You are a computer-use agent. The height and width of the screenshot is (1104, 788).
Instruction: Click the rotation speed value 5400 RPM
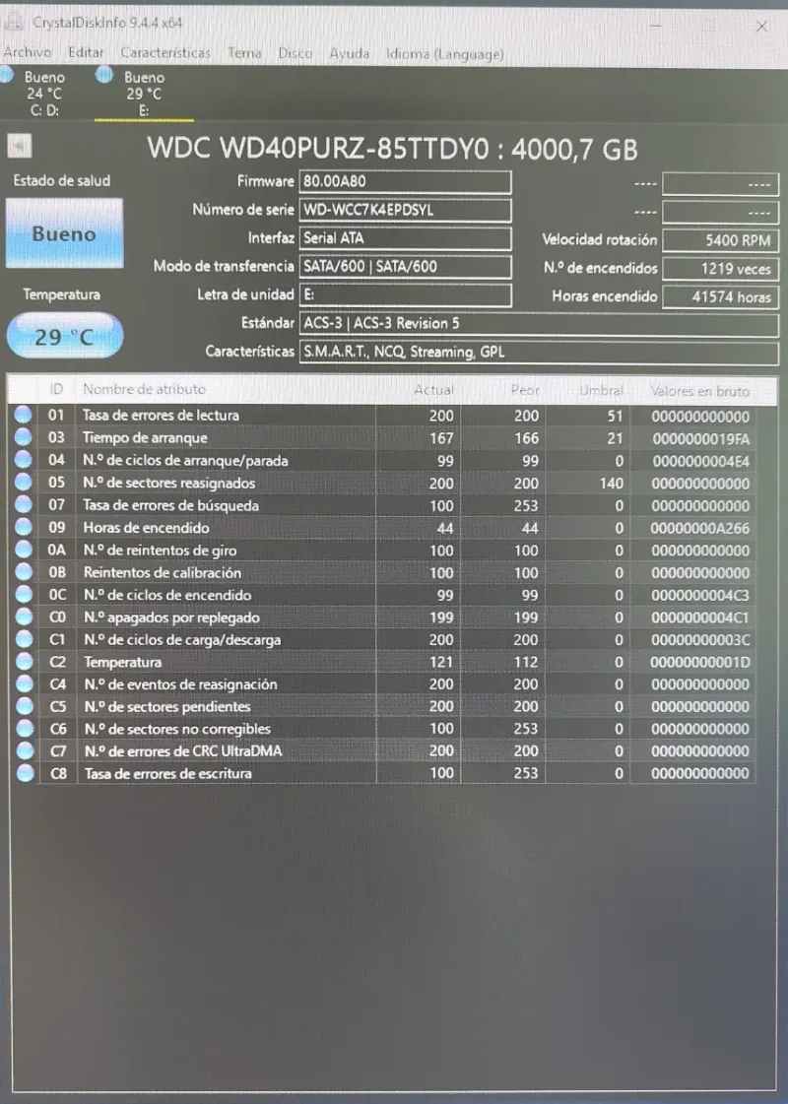pos(720,240)
